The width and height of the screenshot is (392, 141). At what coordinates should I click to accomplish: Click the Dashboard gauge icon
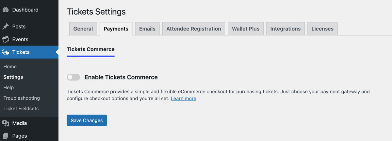5,10
